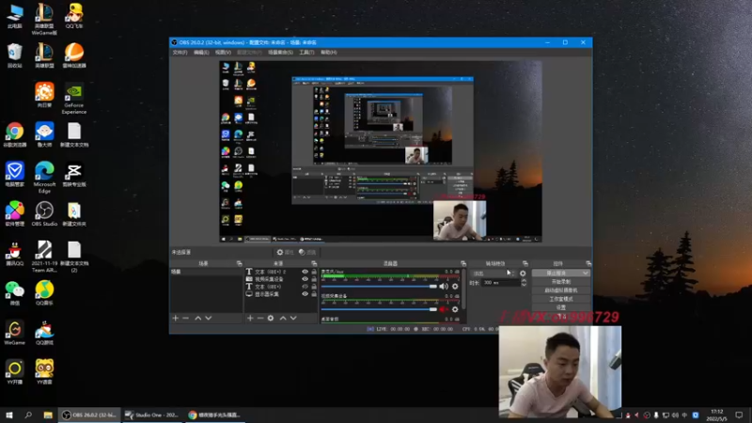This screenshot has width=752, height=423.
Task: Decrease the transition duration with the down arrow
Action: (x=524, y=285)
